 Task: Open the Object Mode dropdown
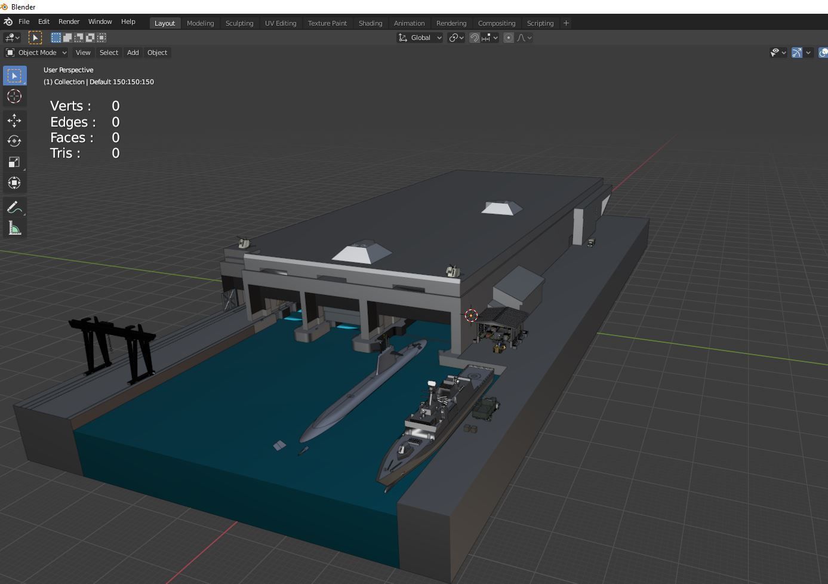36,53
